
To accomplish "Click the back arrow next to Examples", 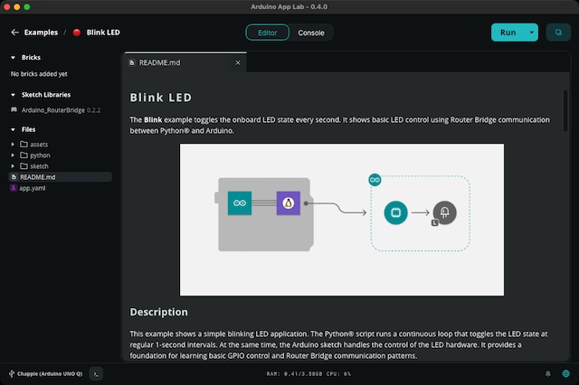I will click(x=14, y=33).
